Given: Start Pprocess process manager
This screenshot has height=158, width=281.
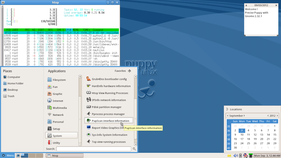Looking at the screenshot, I should coord(109,114).
